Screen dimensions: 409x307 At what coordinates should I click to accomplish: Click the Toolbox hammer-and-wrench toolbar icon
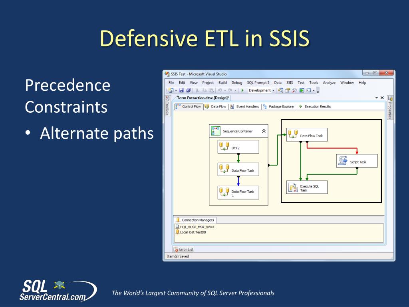point(294,90)
